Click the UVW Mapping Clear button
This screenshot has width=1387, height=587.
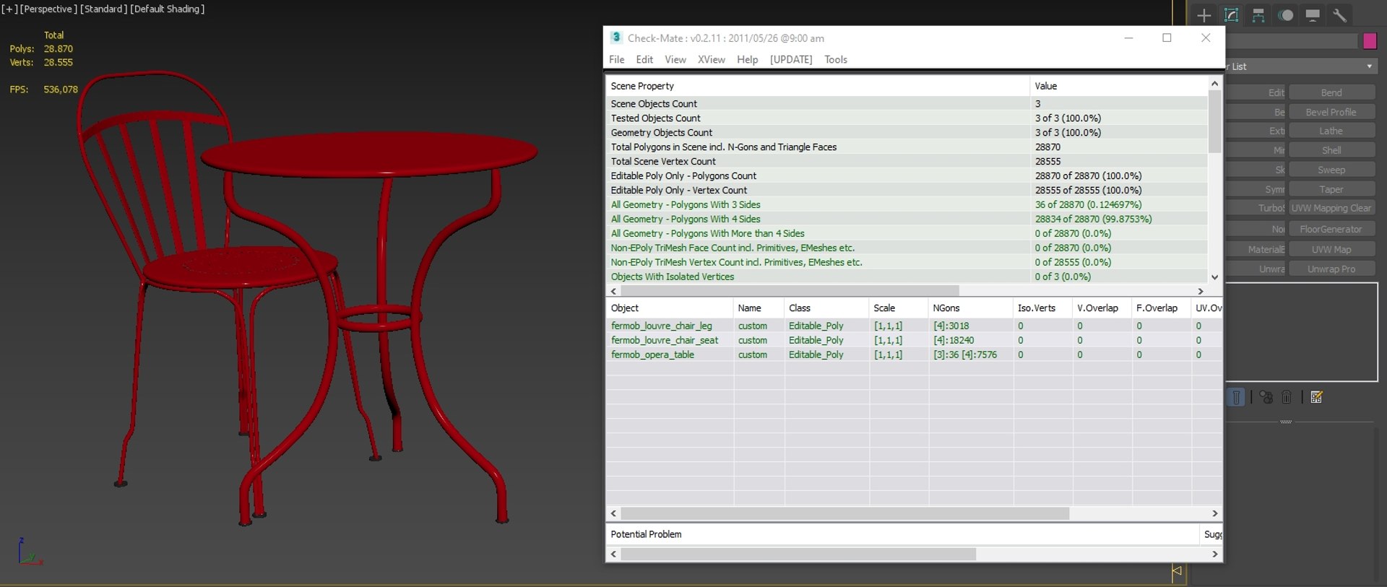1331,208
